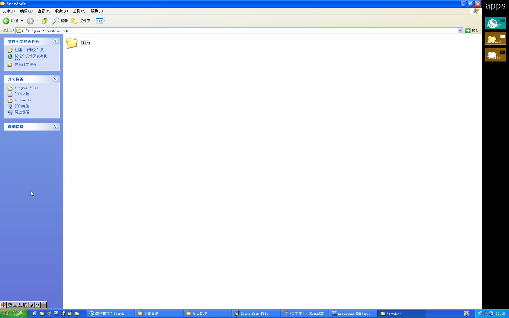Click the Windows flag logo throbber
The height and width of the screenshot is (318, 509).
pyautogui.click(x=476, y=11)
